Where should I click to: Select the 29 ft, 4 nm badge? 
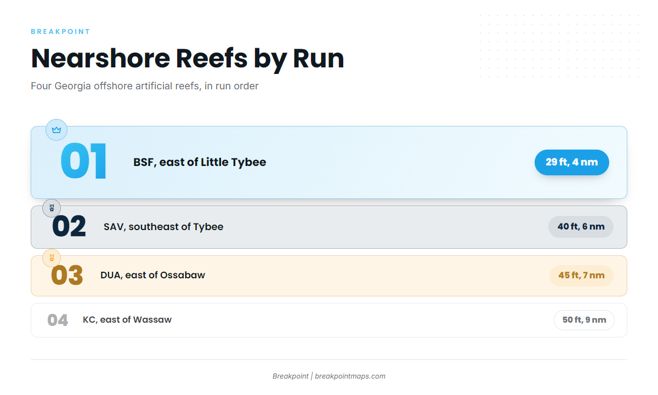572,162
